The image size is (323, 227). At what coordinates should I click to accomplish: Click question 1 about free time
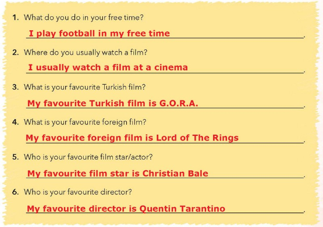[x=83, y=17]
